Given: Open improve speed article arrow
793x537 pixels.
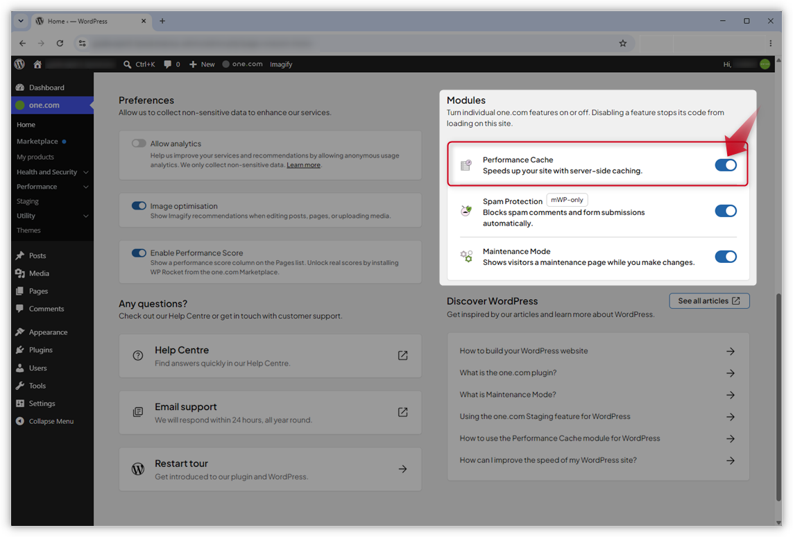Looking at the screenshot, I should tap(731, 461).
